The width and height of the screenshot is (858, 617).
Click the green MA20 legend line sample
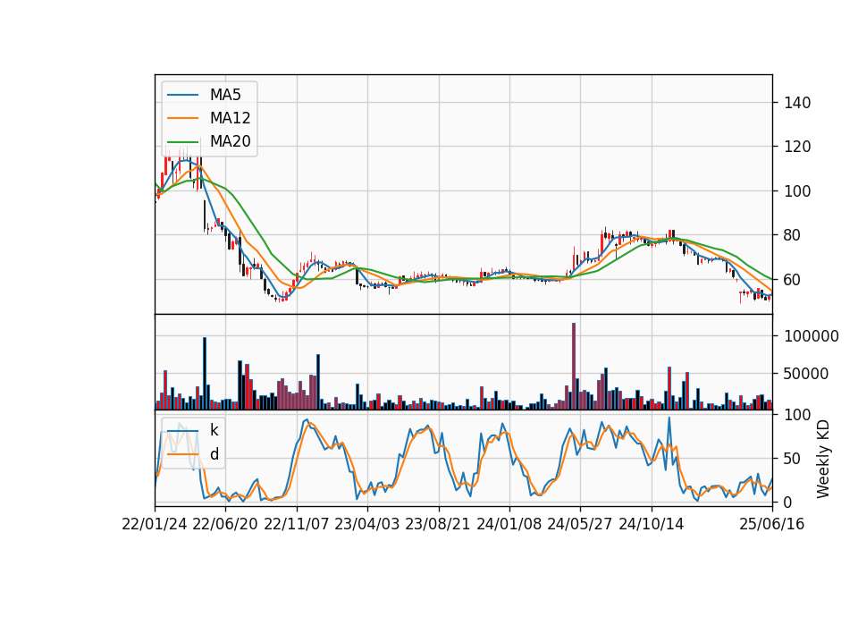pos(182,141)
